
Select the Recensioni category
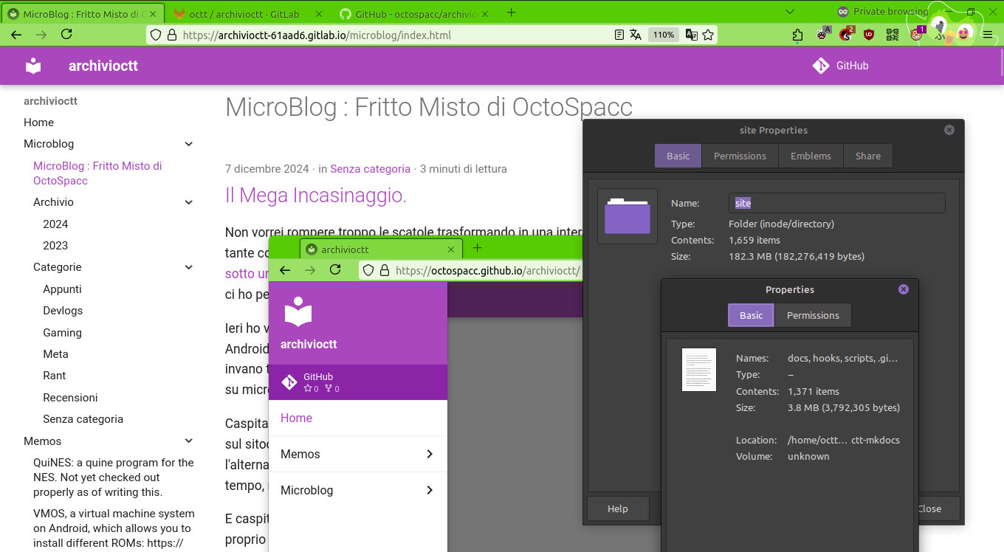(70, 398)
